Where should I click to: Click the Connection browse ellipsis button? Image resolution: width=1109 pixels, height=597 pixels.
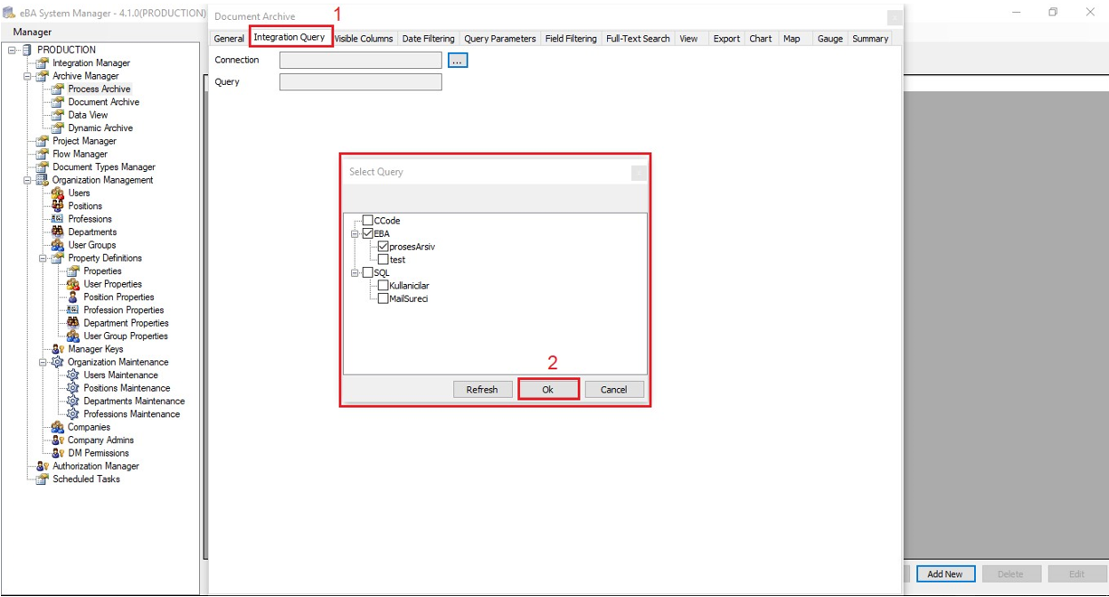tap(458, 61)
